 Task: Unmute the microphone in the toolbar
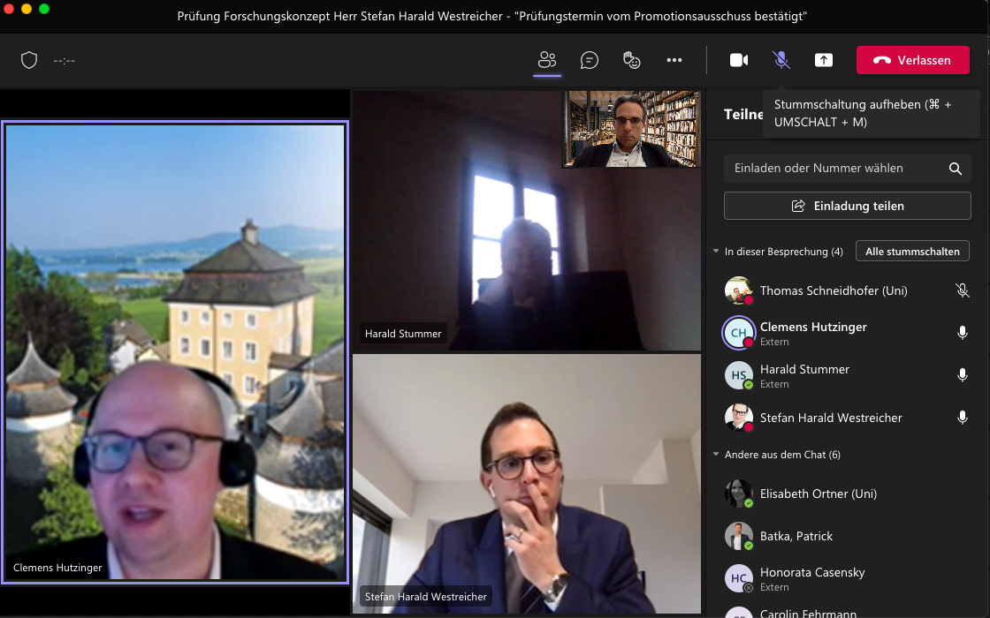tap(781, 60)
